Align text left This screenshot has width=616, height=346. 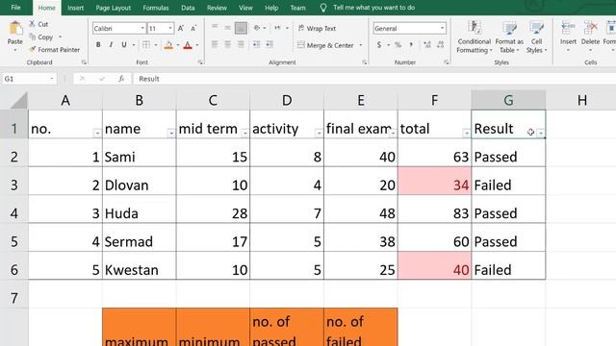point(215,44)
